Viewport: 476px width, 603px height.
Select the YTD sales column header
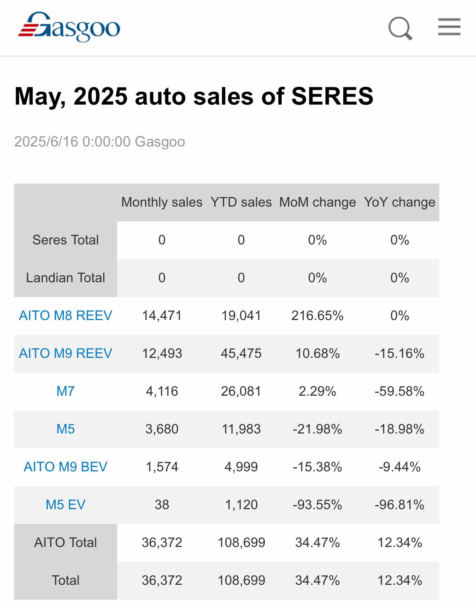241,202
